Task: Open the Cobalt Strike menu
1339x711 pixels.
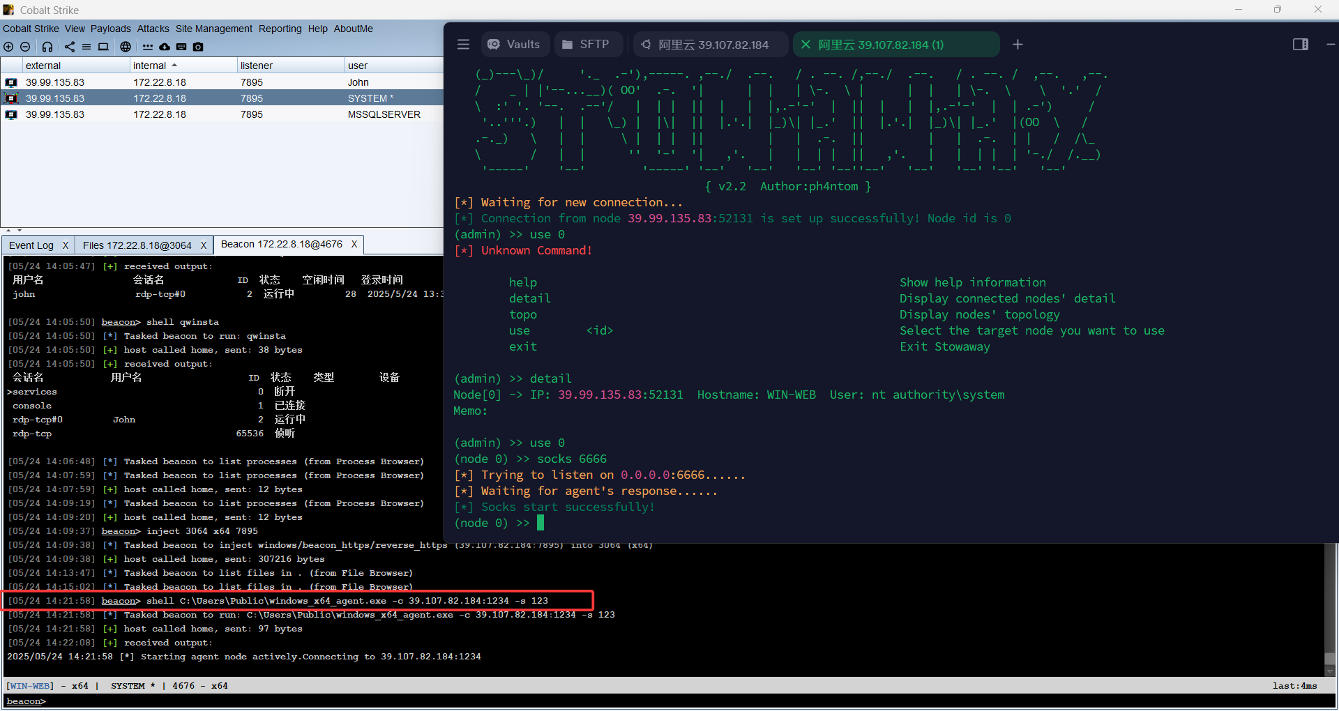Action: [31, 29]
